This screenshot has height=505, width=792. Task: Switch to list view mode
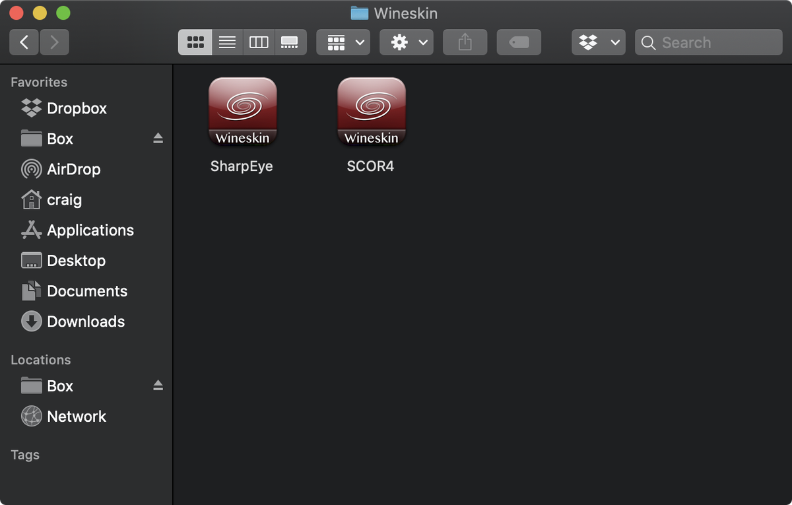[227, 42]
